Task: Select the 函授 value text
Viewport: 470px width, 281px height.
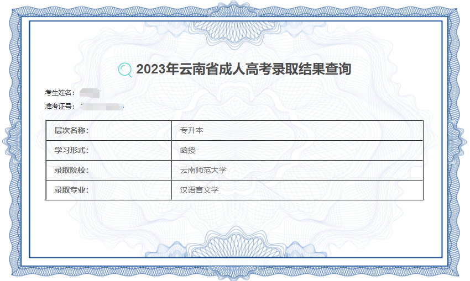Action: click(x=187, y=150)
